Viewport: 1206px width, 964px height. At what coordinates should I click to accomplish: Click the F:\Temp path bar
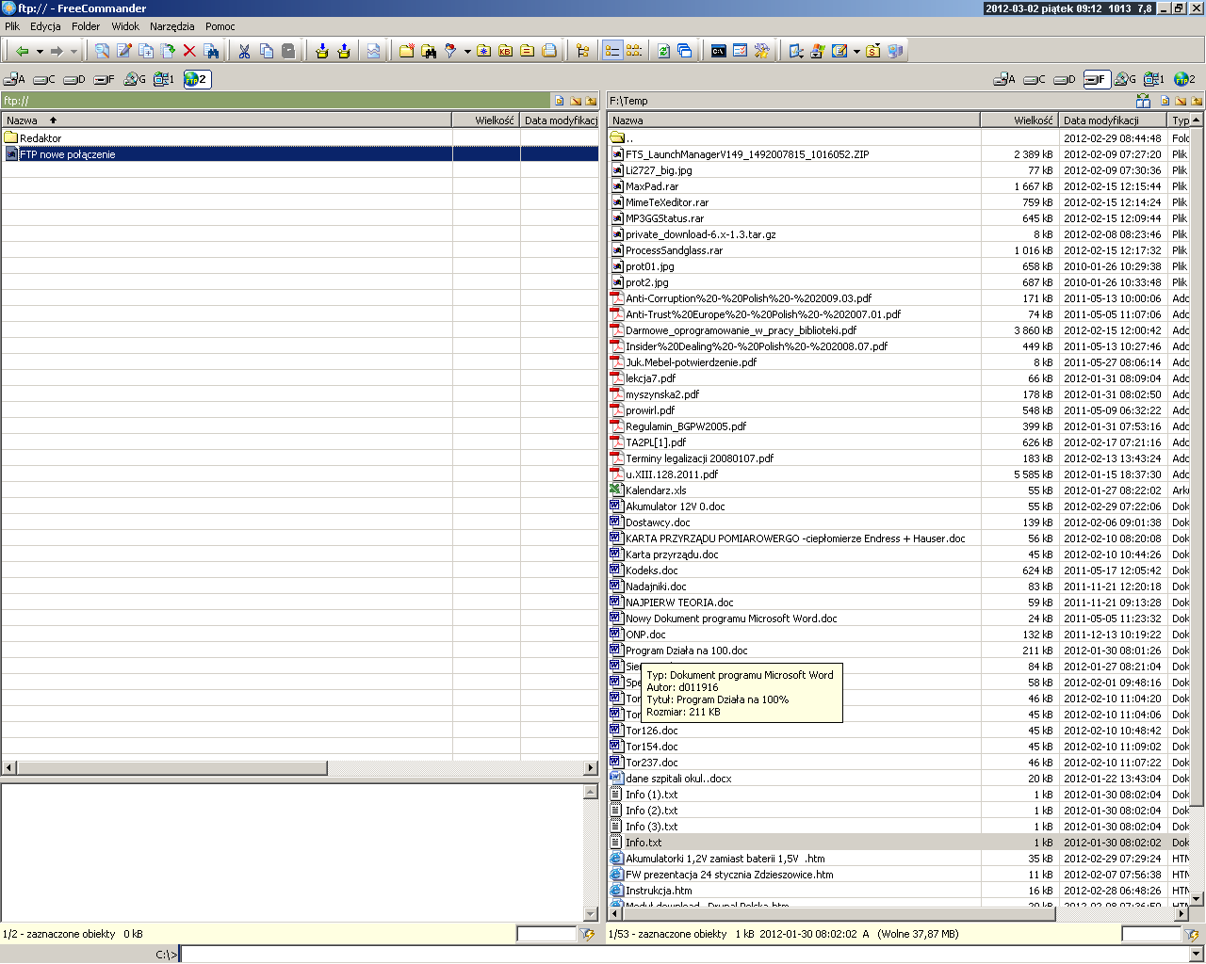click(x=867, y=101)
